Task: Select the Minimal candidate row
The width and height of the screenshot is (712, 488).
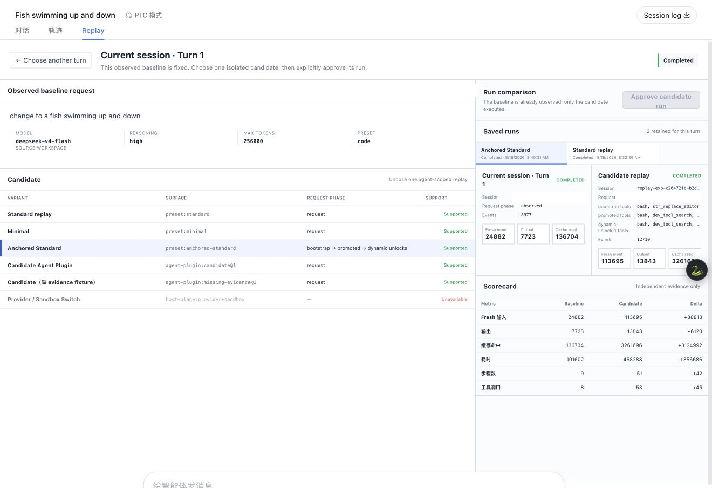Action: (237, 231)
